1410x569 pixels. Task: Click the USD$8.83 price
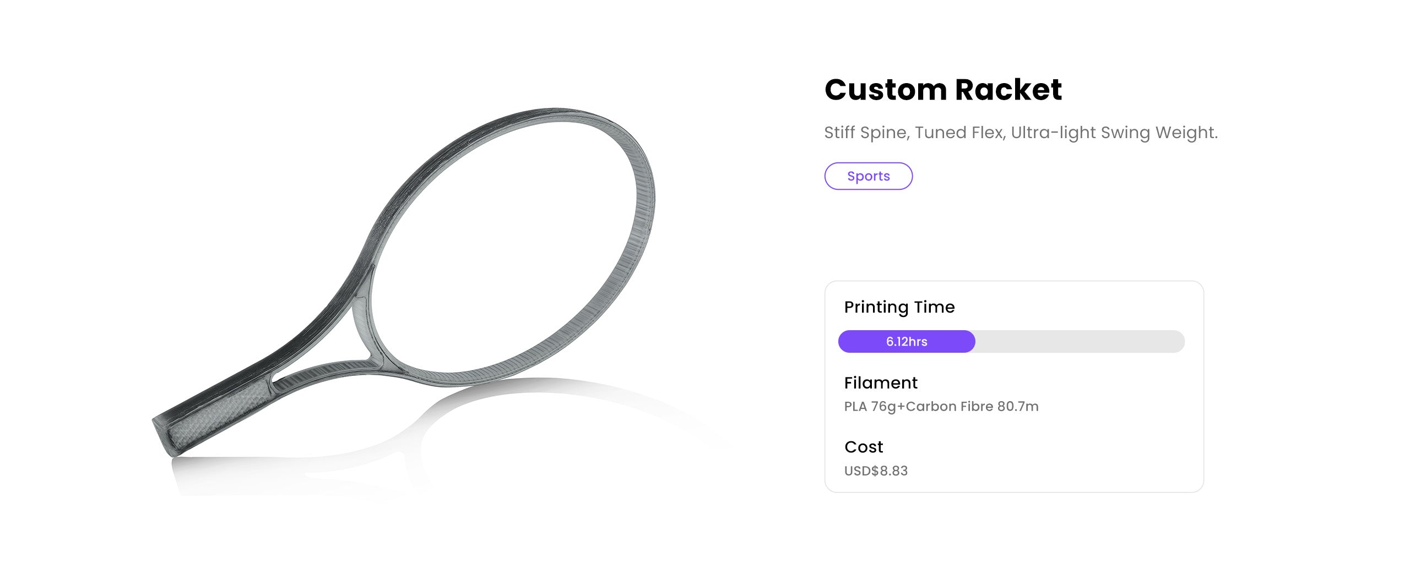tap(876, 471)
